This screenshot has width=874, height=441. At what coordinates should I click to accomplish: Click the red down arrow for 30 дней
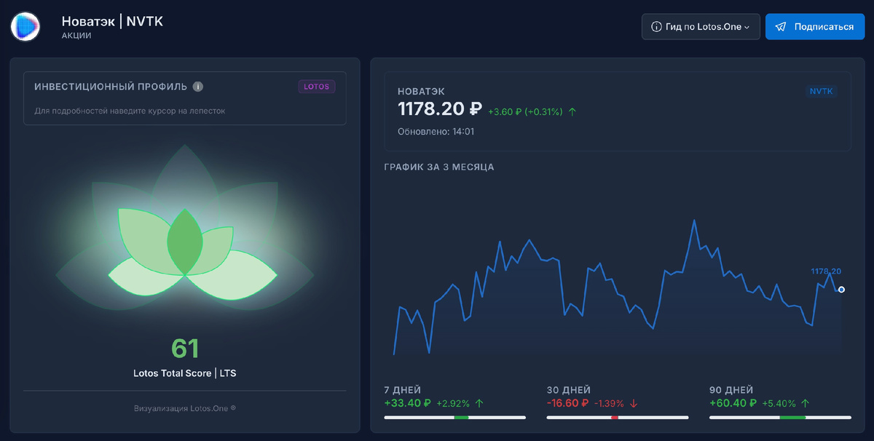(x=636, y=402)
